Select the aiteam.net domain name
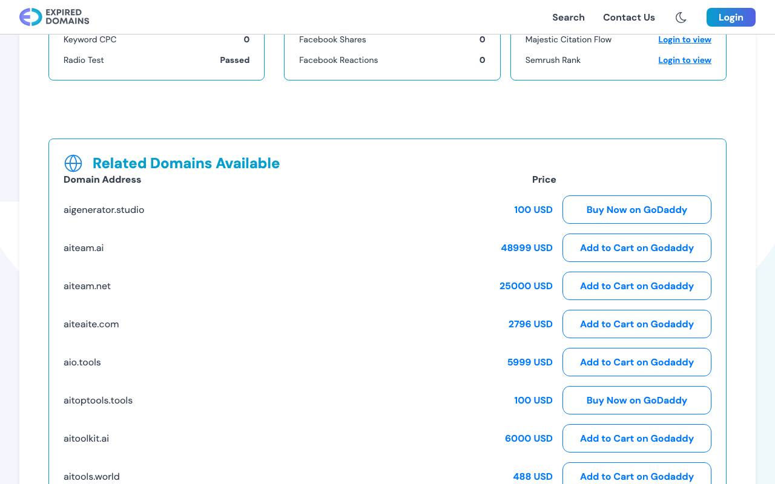Viewport: 775px width, 484px height. coord(87,286)
